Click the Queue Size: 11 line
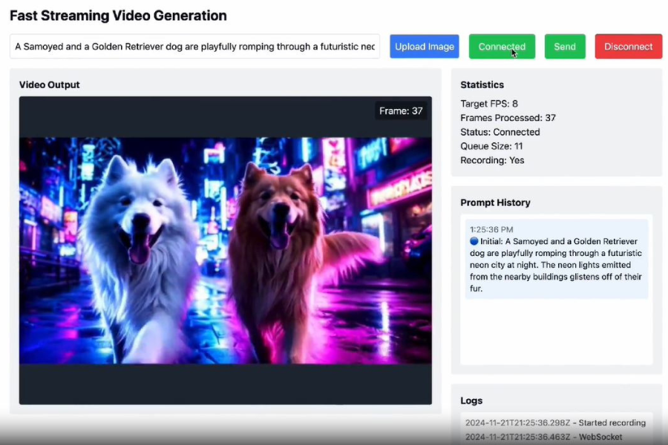Image resolution: width=668 pixels, height=445 pixels. (x=491, y=146)
